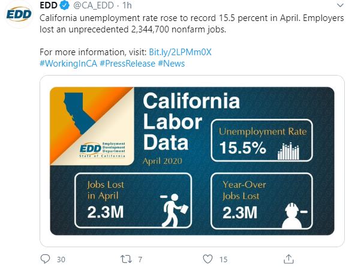Click the Unemployment Rate 15.5% box

[x=261, y=140]
